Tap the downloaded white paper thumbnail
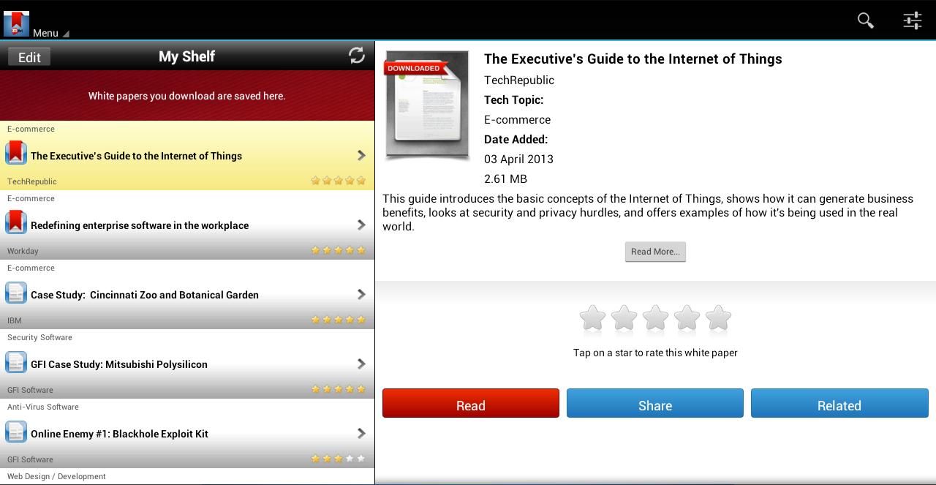The image size is (936, 485). [x=427, y=105]
